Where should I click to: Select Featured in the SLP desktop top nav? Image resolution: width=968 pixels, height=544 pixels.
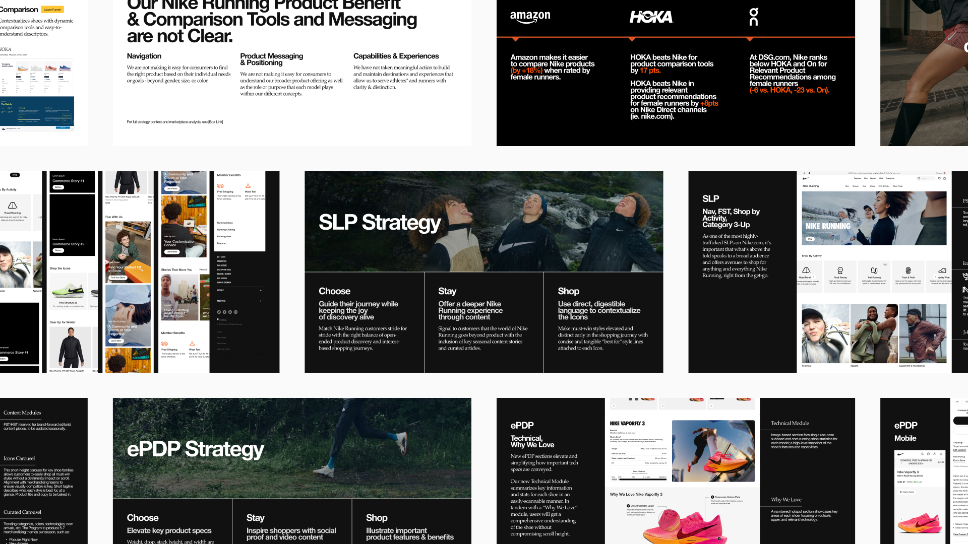coord(858,178)
